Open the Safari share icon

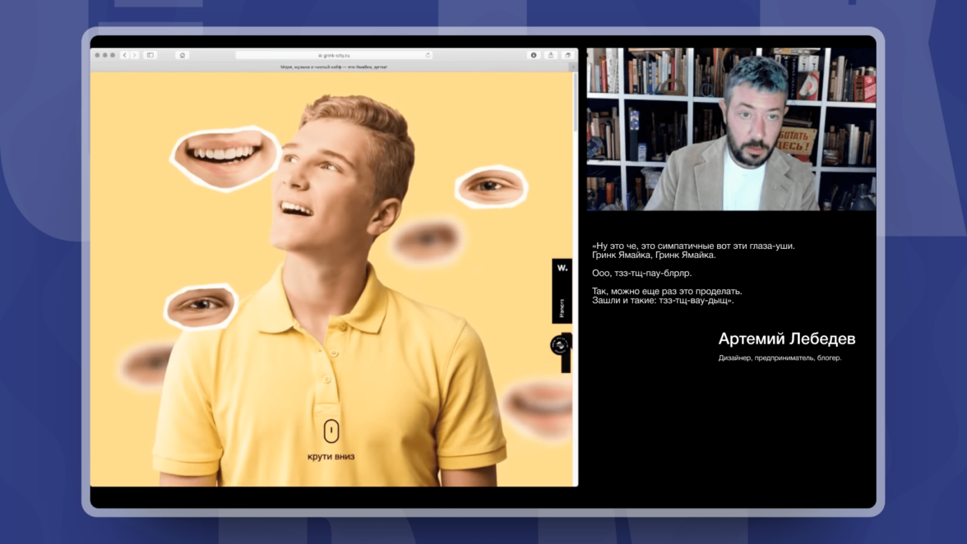point(551,55)
